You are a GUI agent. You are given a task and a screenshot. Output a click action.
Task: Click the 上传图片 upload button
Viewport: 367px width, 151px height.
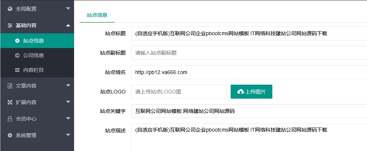point(251,92)
